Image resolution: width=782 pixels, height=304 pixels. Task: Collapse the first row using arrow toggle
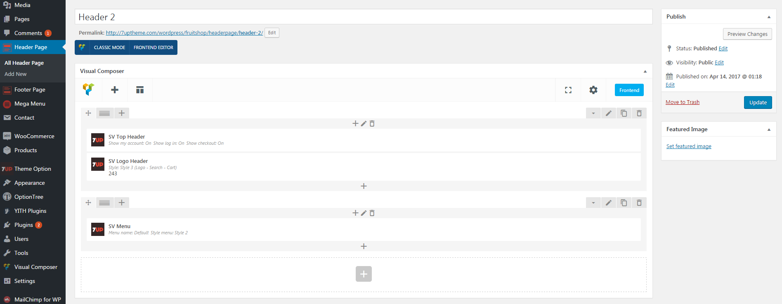tap(593, 113)
